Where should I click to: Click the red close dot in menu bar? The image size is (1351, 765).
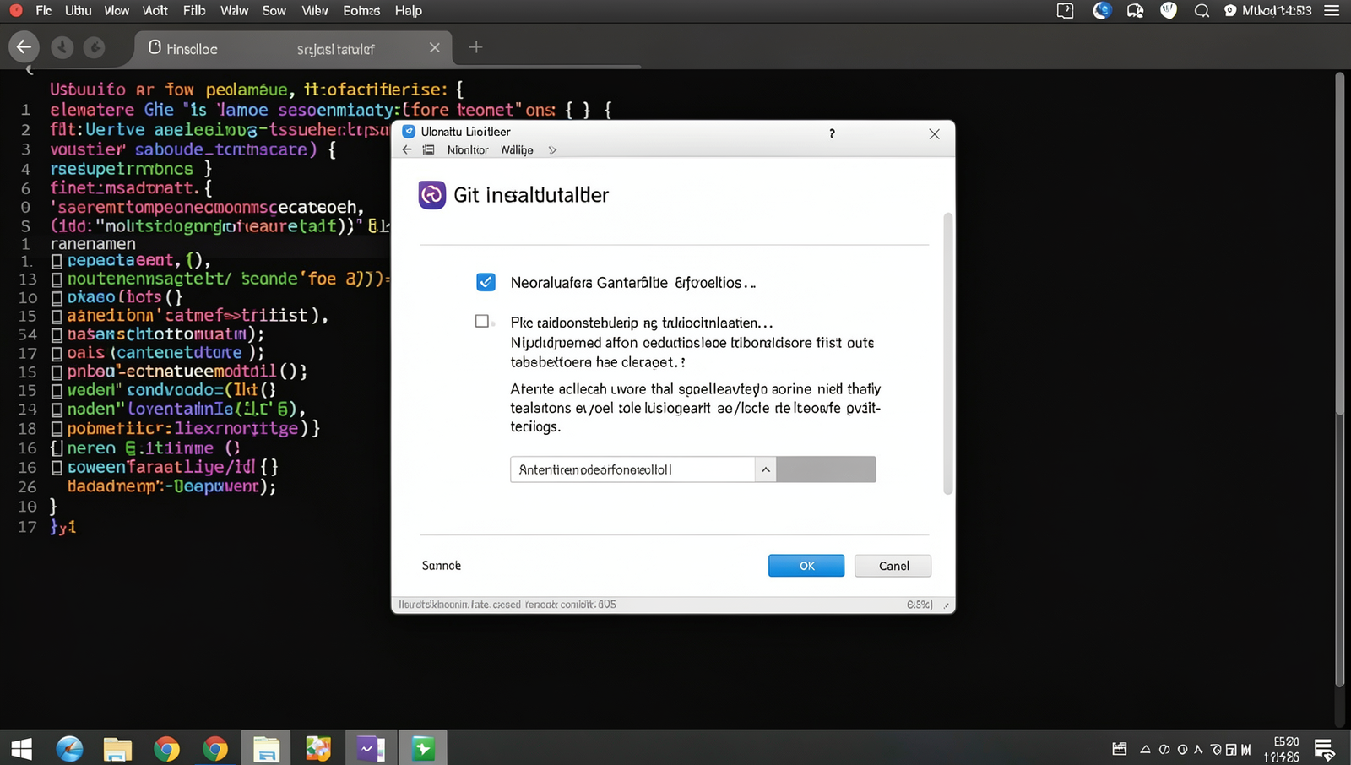coord(15,10)
